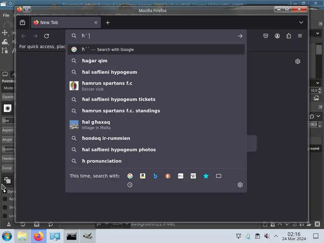This screenshot has height=243, width=324.
Task: Search this time with Wikipedia icon
Action: (x=193, y=176)
